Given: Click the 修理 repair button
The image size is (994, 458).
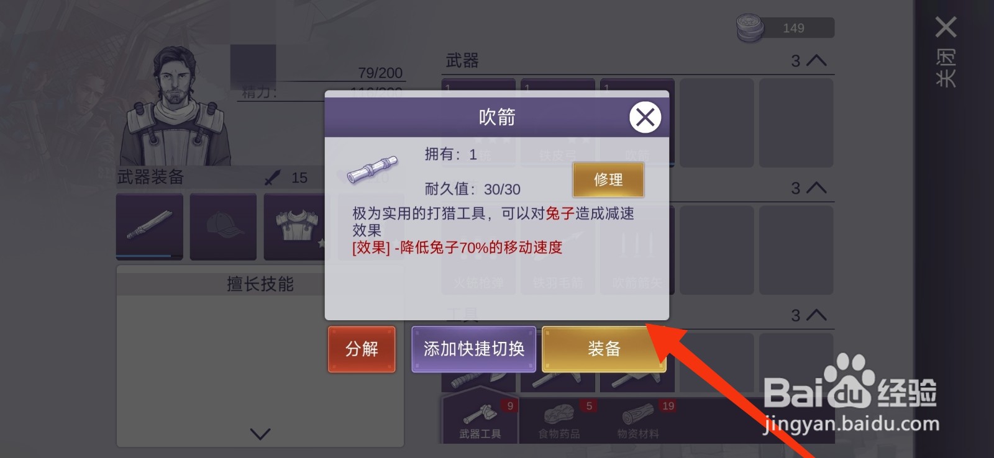Looking at the screenshot, I should (x=608, y=180).
